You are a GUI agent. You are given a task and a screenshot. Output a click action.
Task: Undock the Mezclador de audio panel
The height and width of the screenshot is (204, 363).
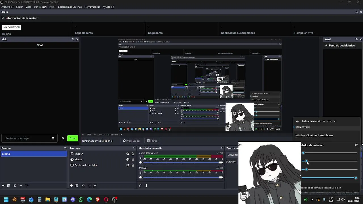(222, 148)
